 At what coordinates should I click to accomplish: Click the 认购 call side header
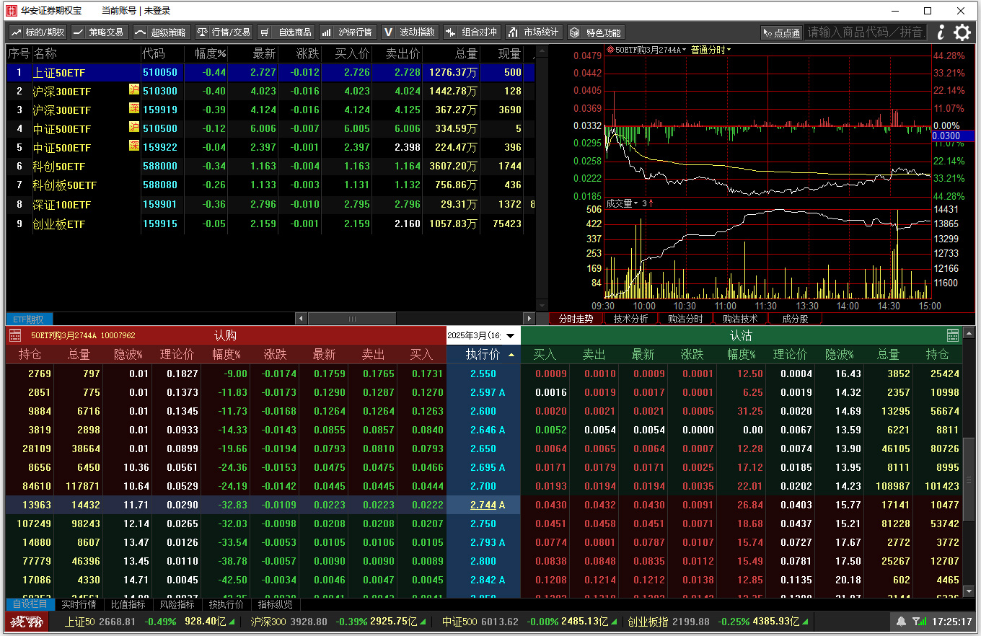[225, 335]
